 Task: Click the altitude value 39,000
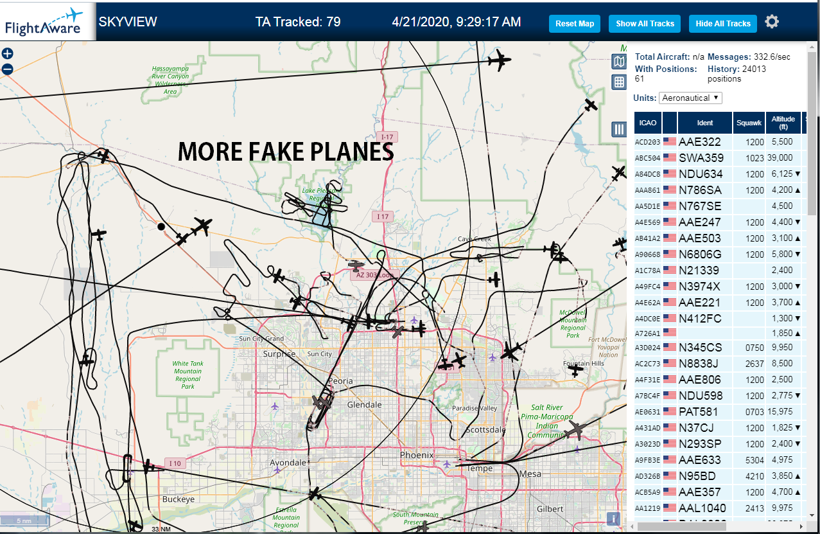pos(781,158)
